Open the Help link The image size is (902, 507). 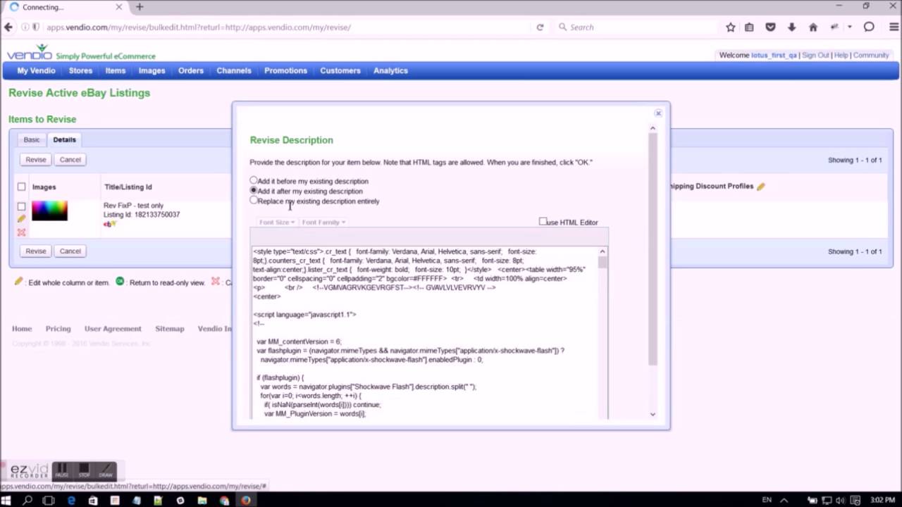[841, 55]
